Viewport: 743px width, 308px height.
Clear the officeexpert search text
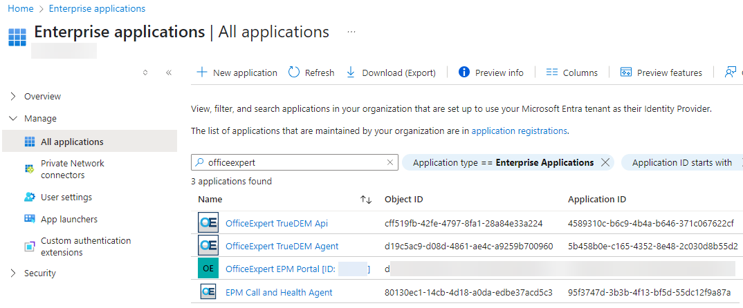(389, 162)
